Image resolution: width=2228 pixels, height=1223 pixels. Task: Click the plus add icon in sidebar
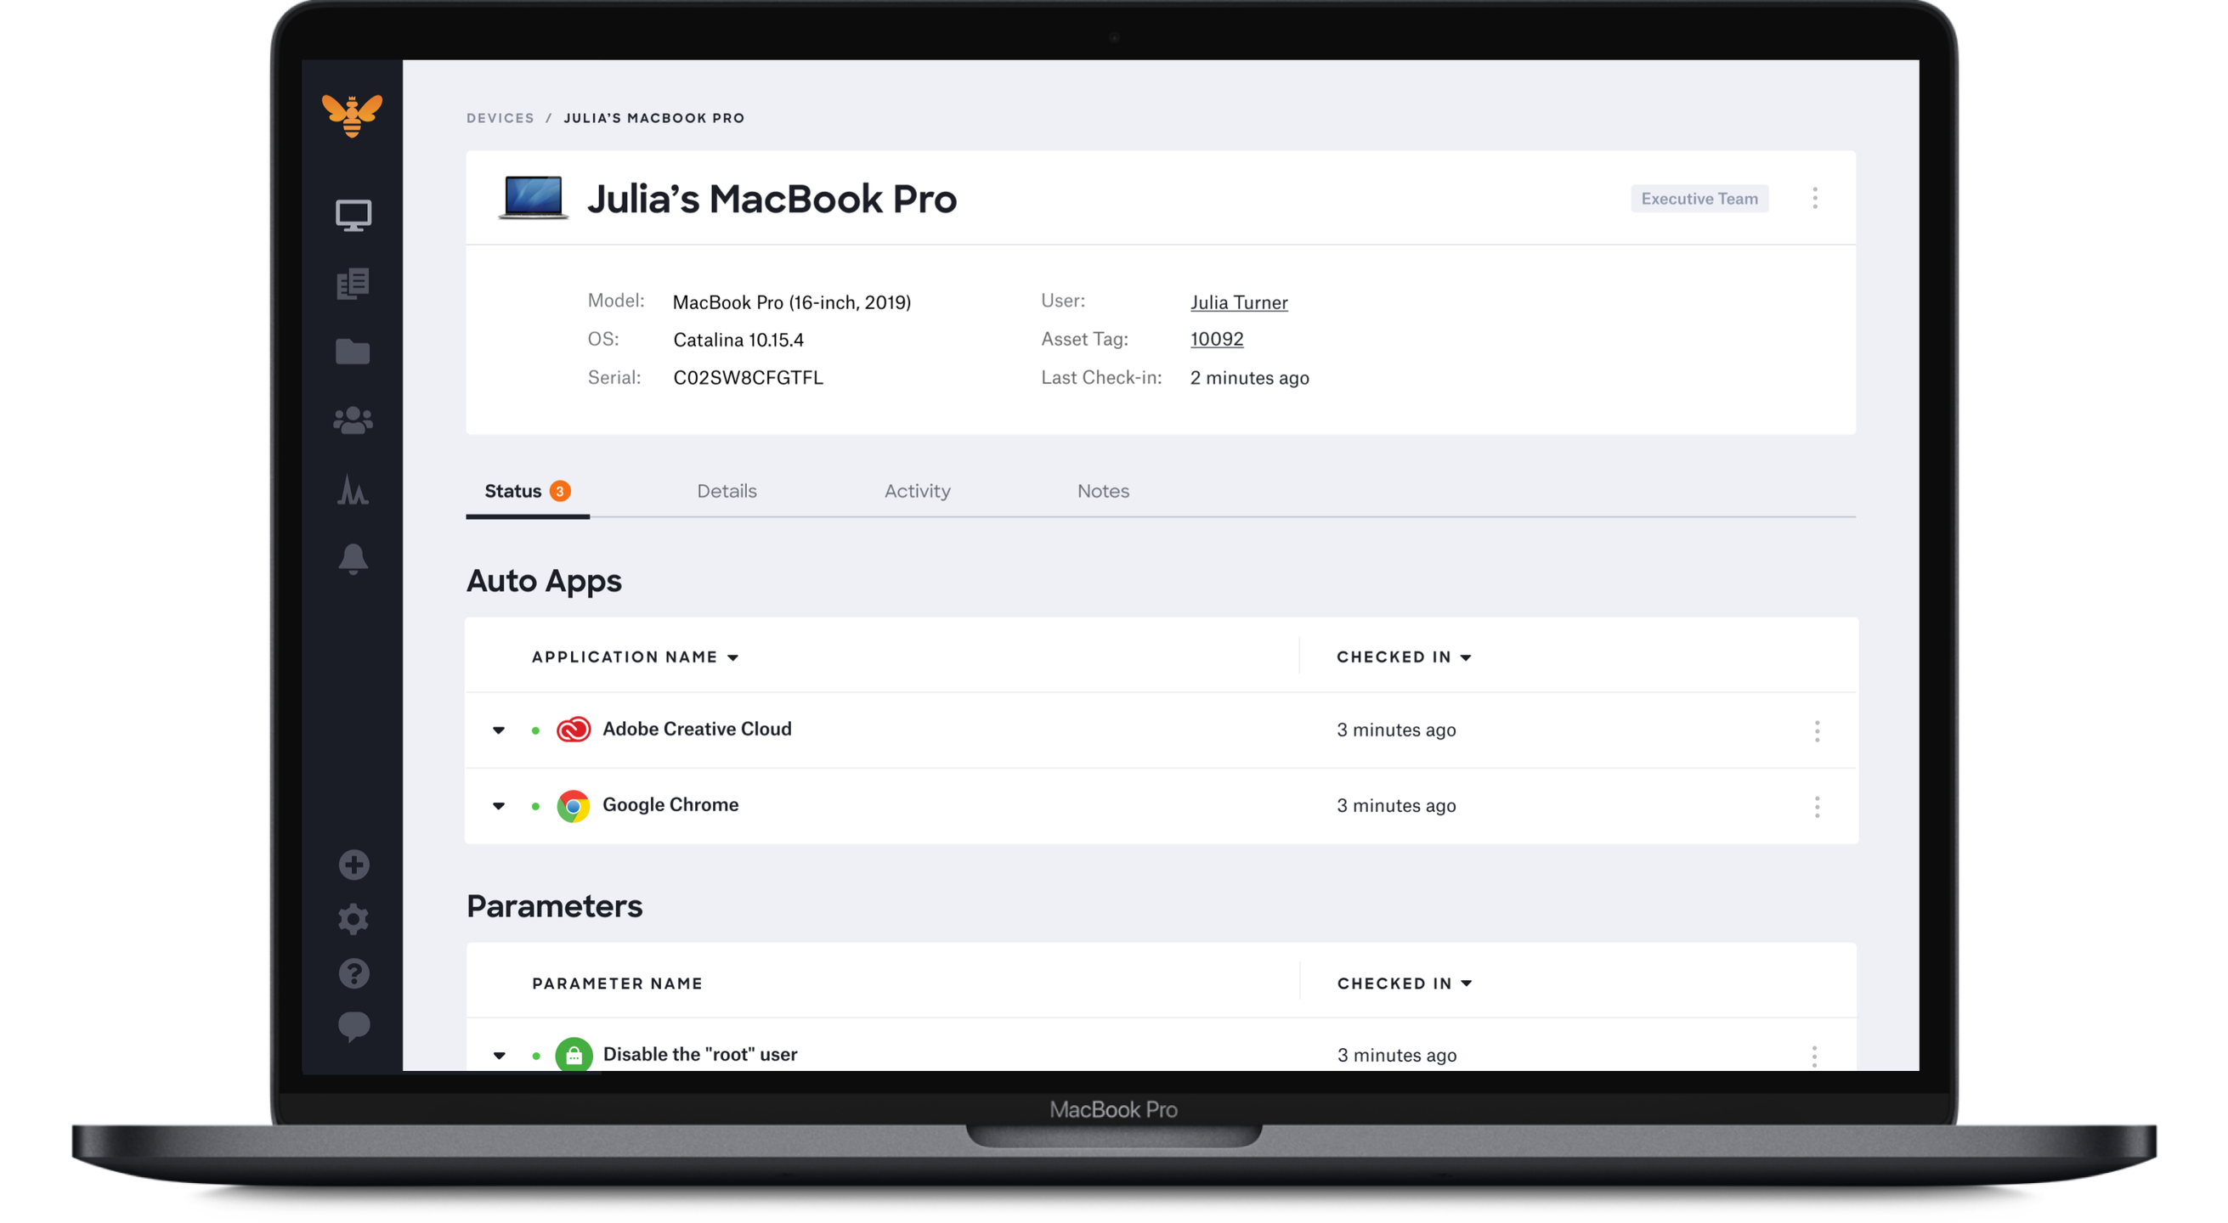point(353,865)
